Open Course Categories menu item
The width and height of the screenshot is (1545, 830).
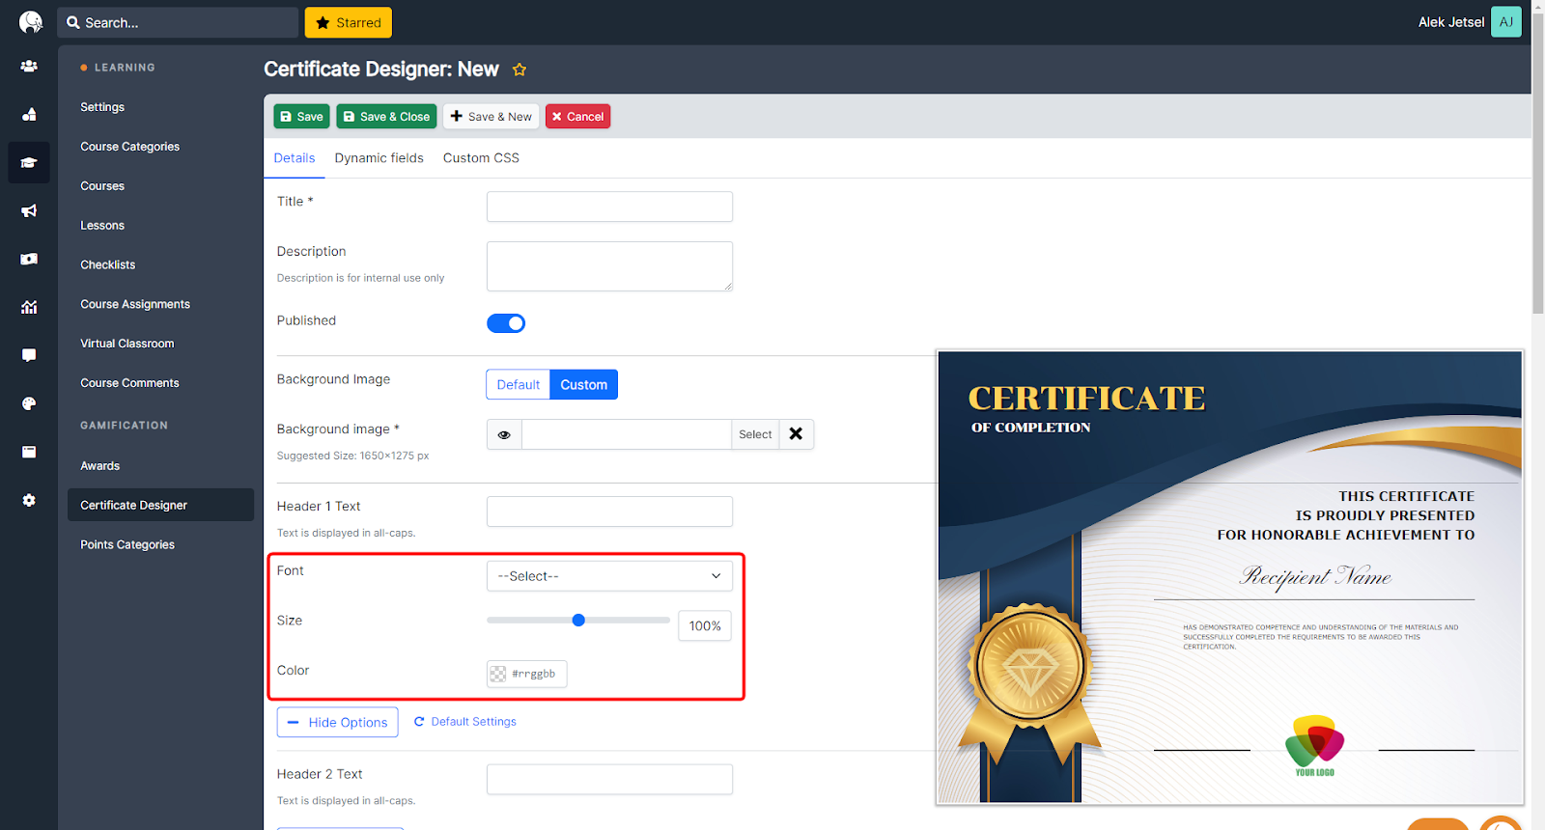(130, 147)
